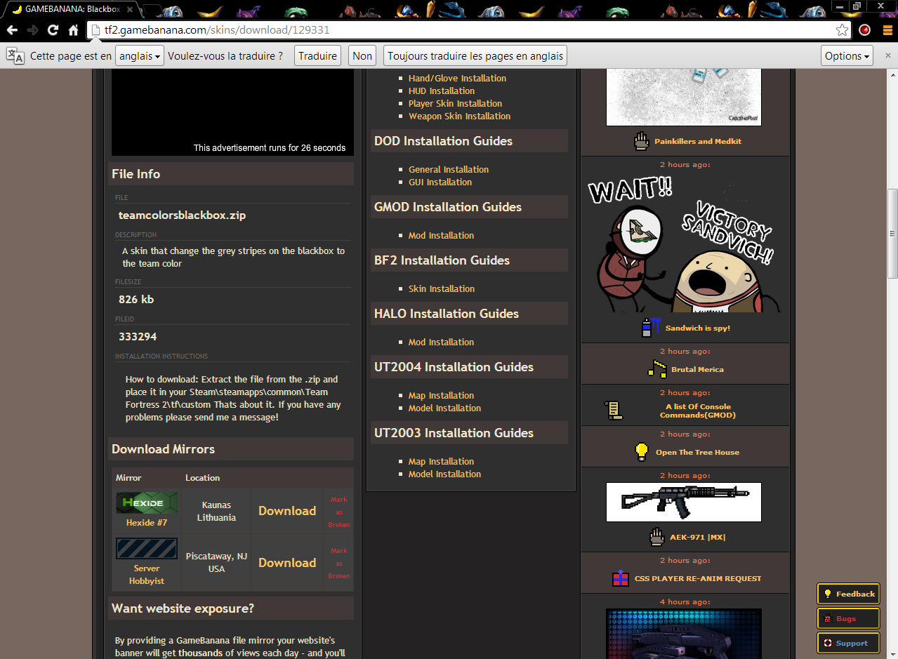
Task: Click the lightbulb icon beside Open The Tree House
Action: pos(641,452)
